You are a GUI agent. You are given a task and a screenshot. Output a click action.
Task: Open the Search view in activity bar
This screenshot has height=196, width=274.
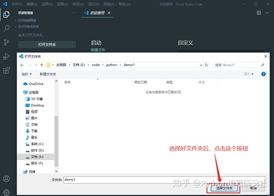point(6,28)
